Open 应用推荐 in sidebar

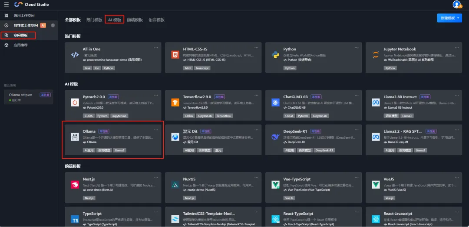click(x=29, y=45)
